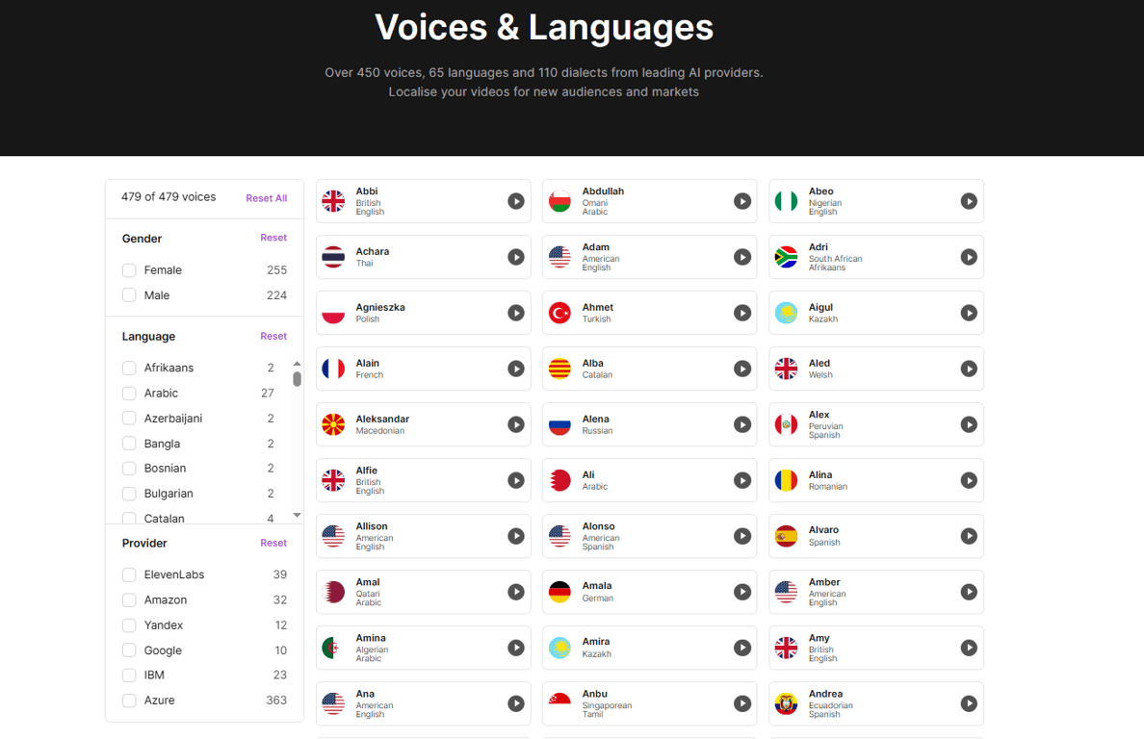The image size is (1144, 739).
Task: Play the Anbu Singaporean Tamil voice sample
Action: (742, 703)
